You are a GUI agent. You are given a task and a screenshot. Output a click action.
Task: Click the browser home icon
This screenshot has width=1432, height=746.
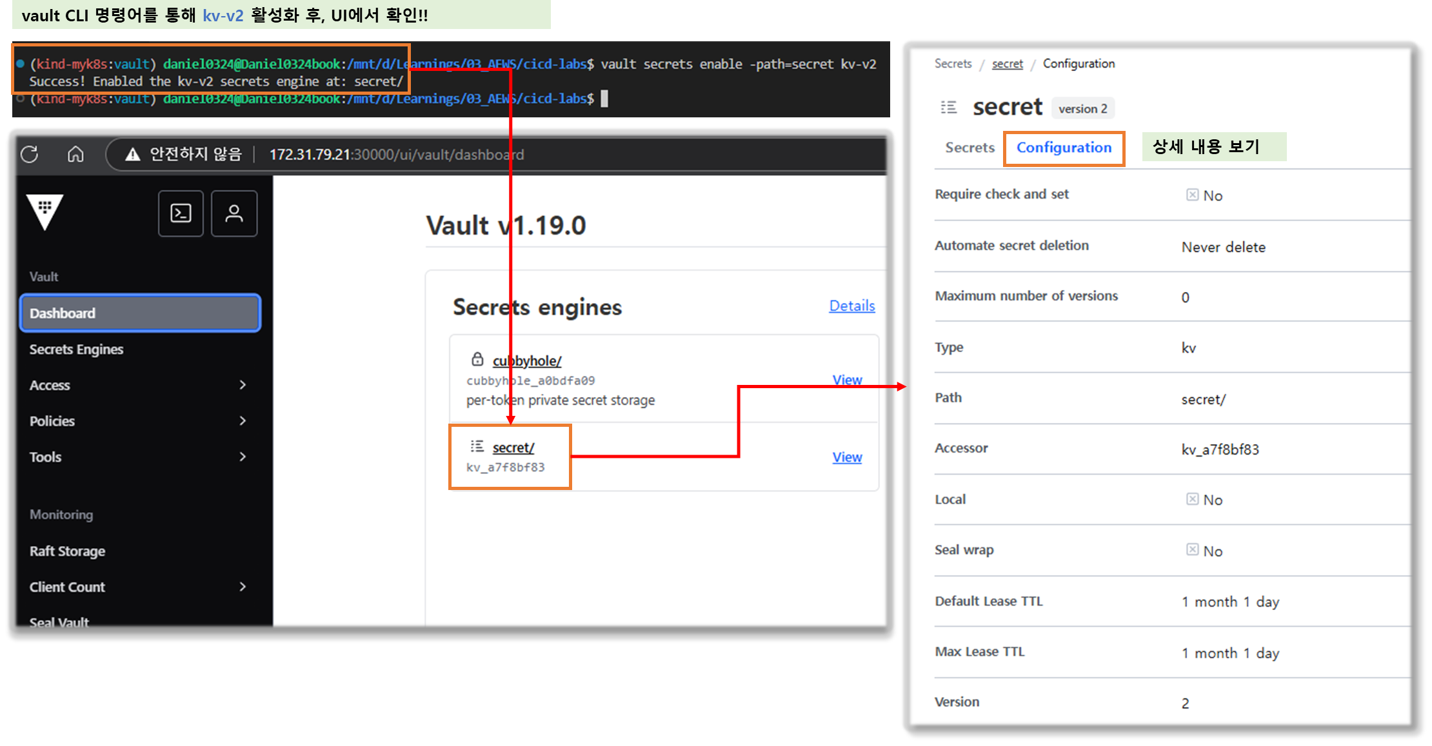click(75, 155)
